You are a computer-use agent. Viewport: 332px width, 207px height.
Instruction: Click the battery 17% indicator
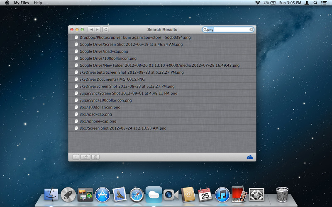269,3
